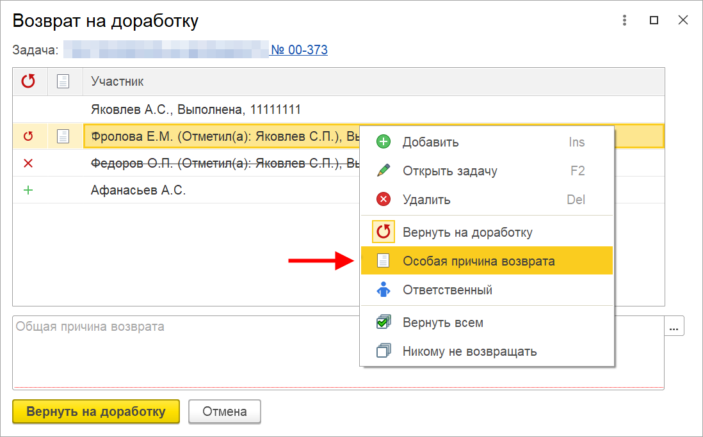The width and height of the screenshot is (703, 437).
Task: Click the document icon in Фролова row
Action: pos(63,136)
